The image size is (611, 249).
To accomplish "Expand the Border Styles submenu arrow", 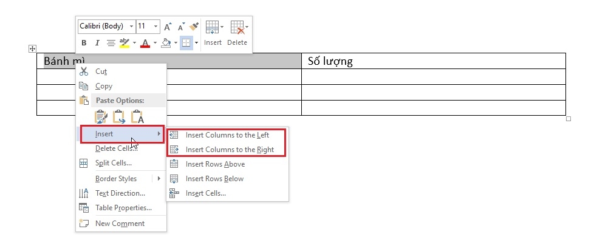I will click(159, 179).
